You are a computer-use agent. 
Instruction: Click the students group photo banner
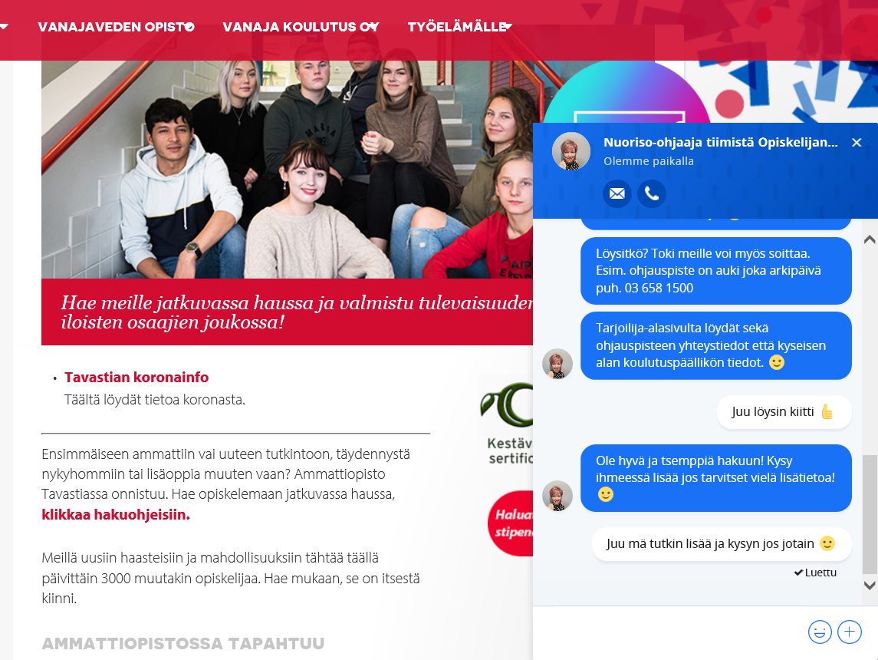287,169
